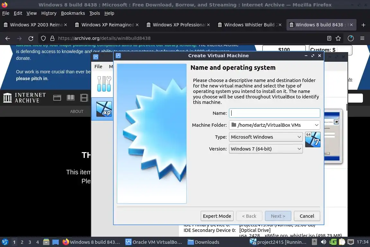Open the Internet Archive web icon
370x247 pixels.
pos(57,98)
